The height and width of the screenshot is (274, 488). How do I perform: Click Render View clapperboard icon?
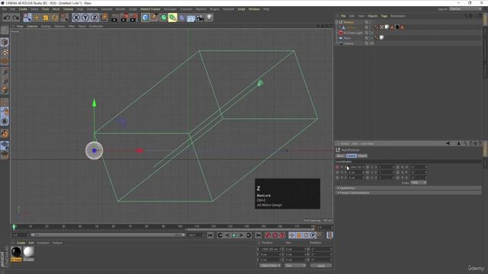[x=114, y=18]
